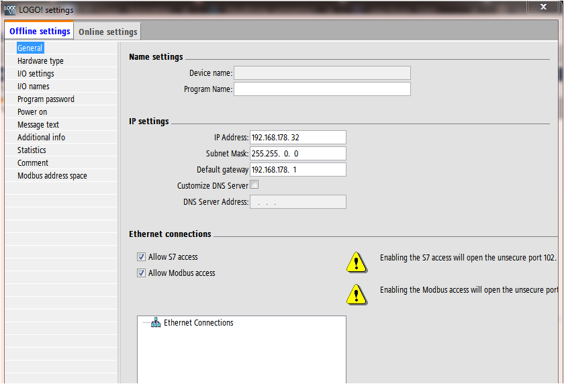Select General in the settings list
This screenshot has width=564, height=384.
30,48
